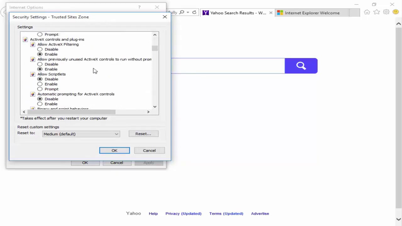Click the Reset... button
Viewport: 402px width, 226px height.
click(143, 134)
